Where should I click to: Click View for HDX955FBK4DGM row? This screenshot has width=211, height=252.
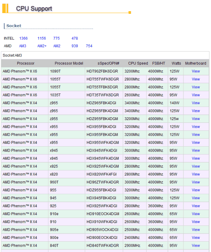196,135
